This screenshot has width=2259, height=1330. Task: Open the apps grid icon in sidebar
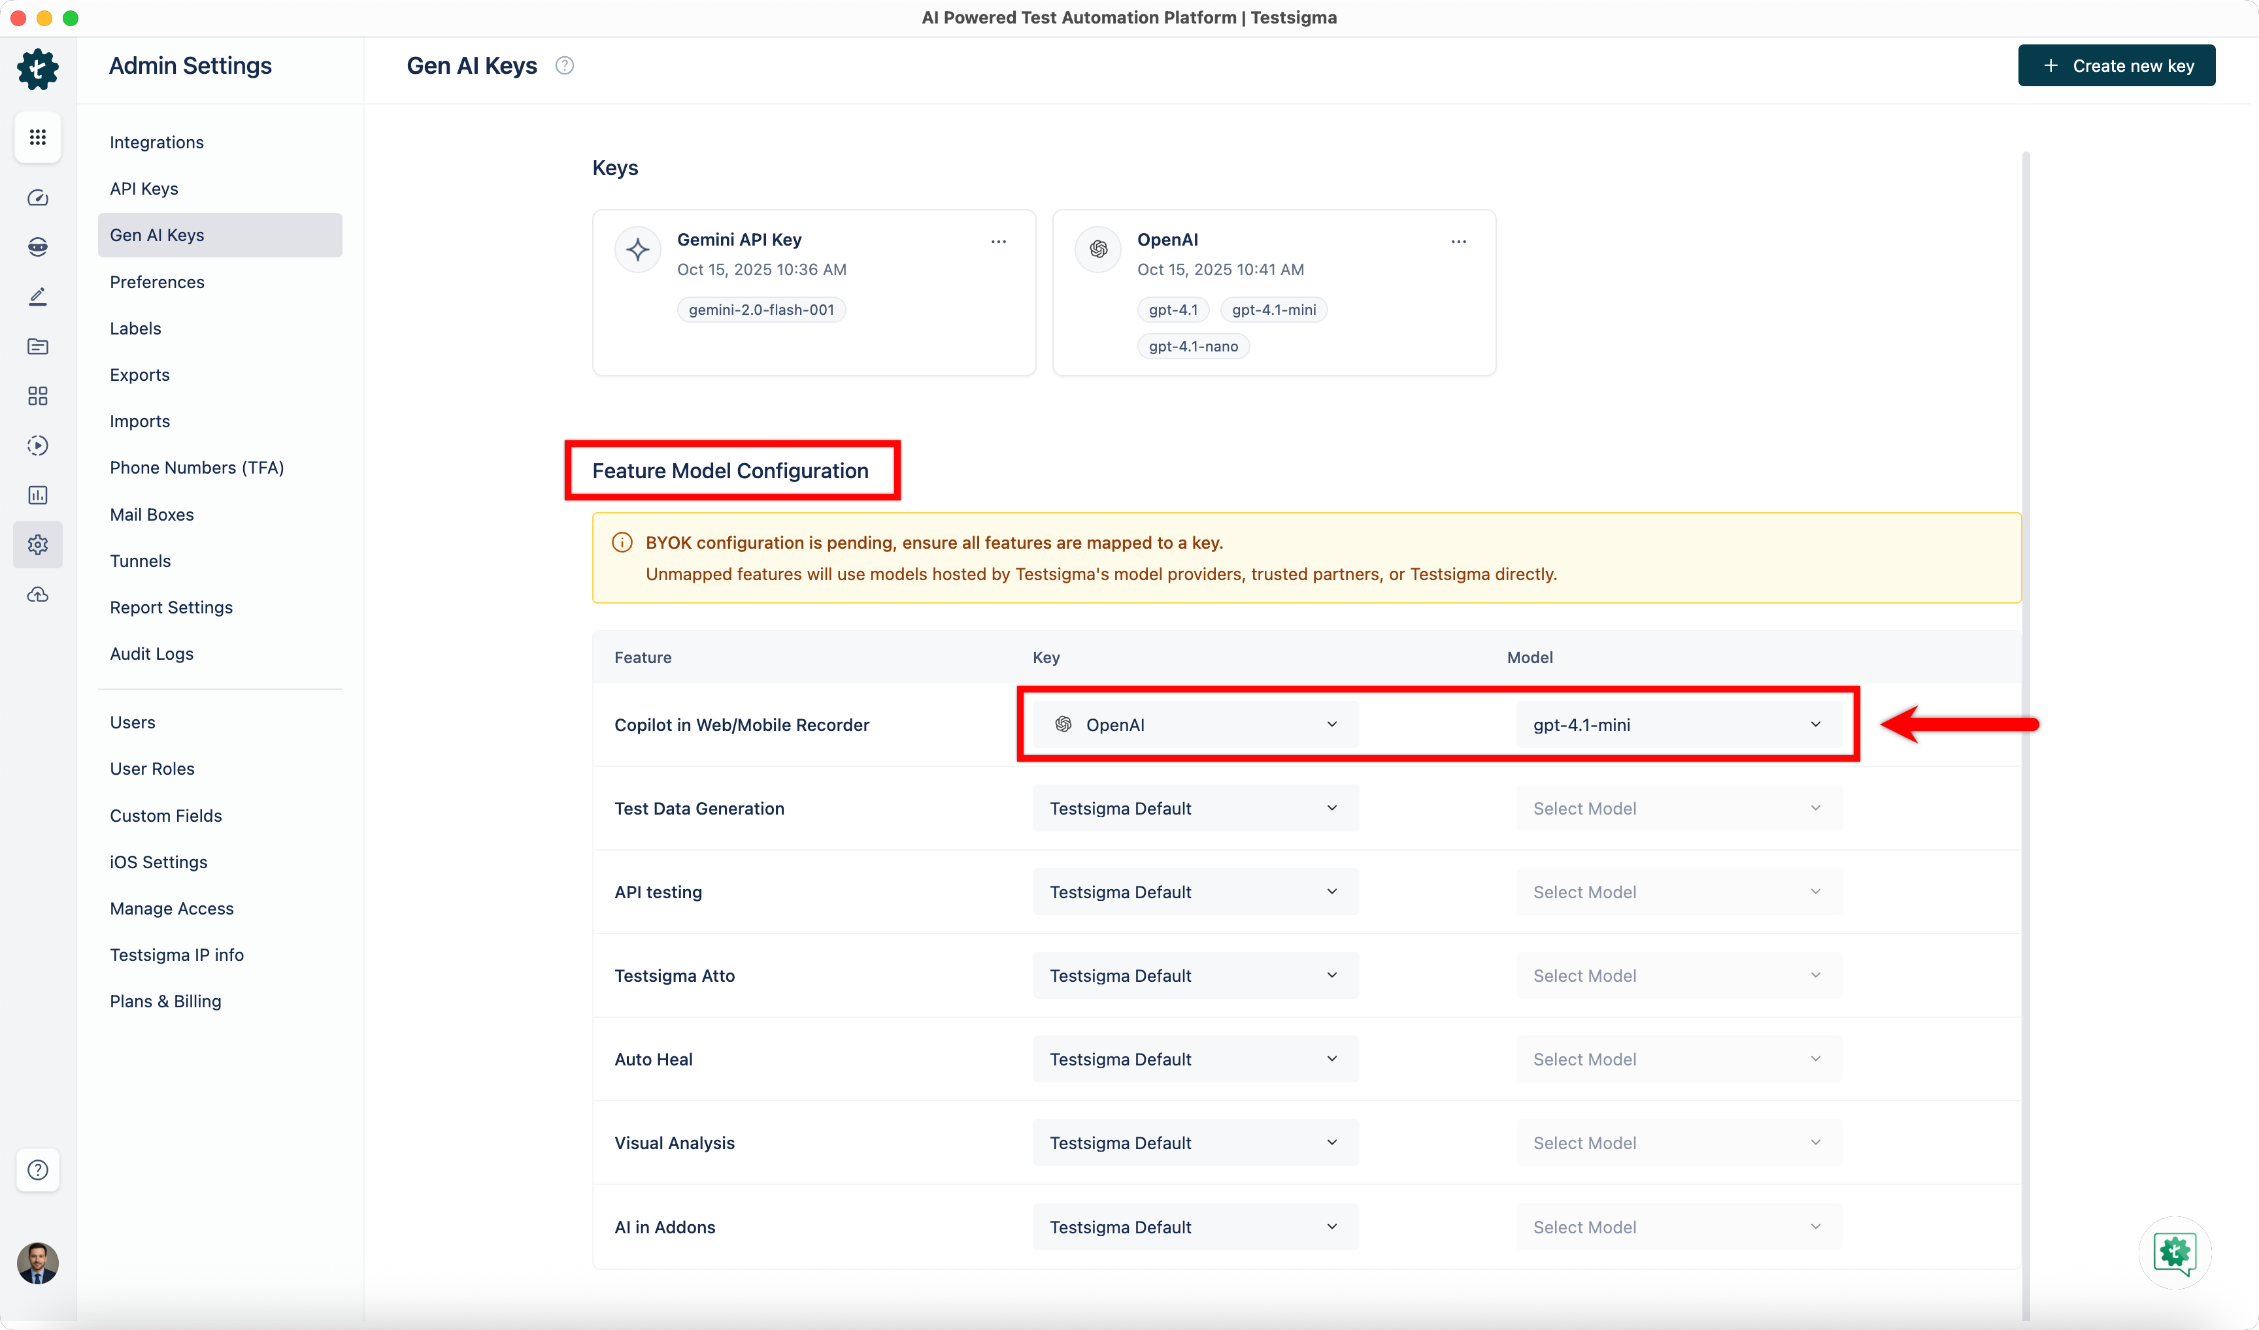point(38,137)
